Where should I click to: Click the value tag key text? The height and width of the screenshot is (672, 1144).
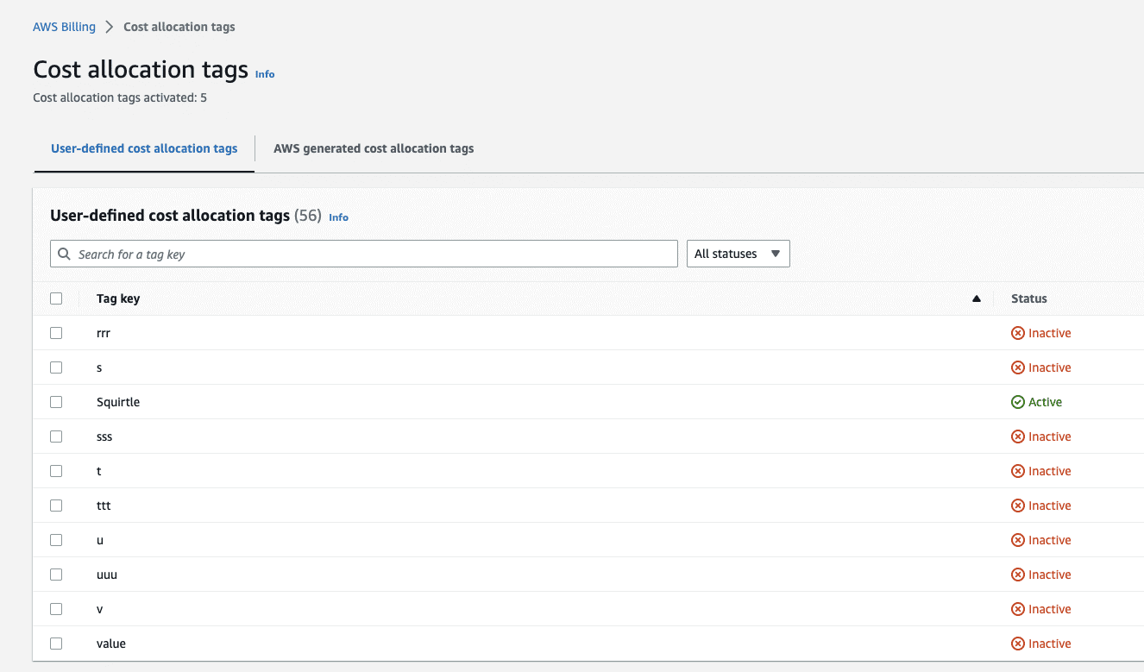[x=111, y=644]
